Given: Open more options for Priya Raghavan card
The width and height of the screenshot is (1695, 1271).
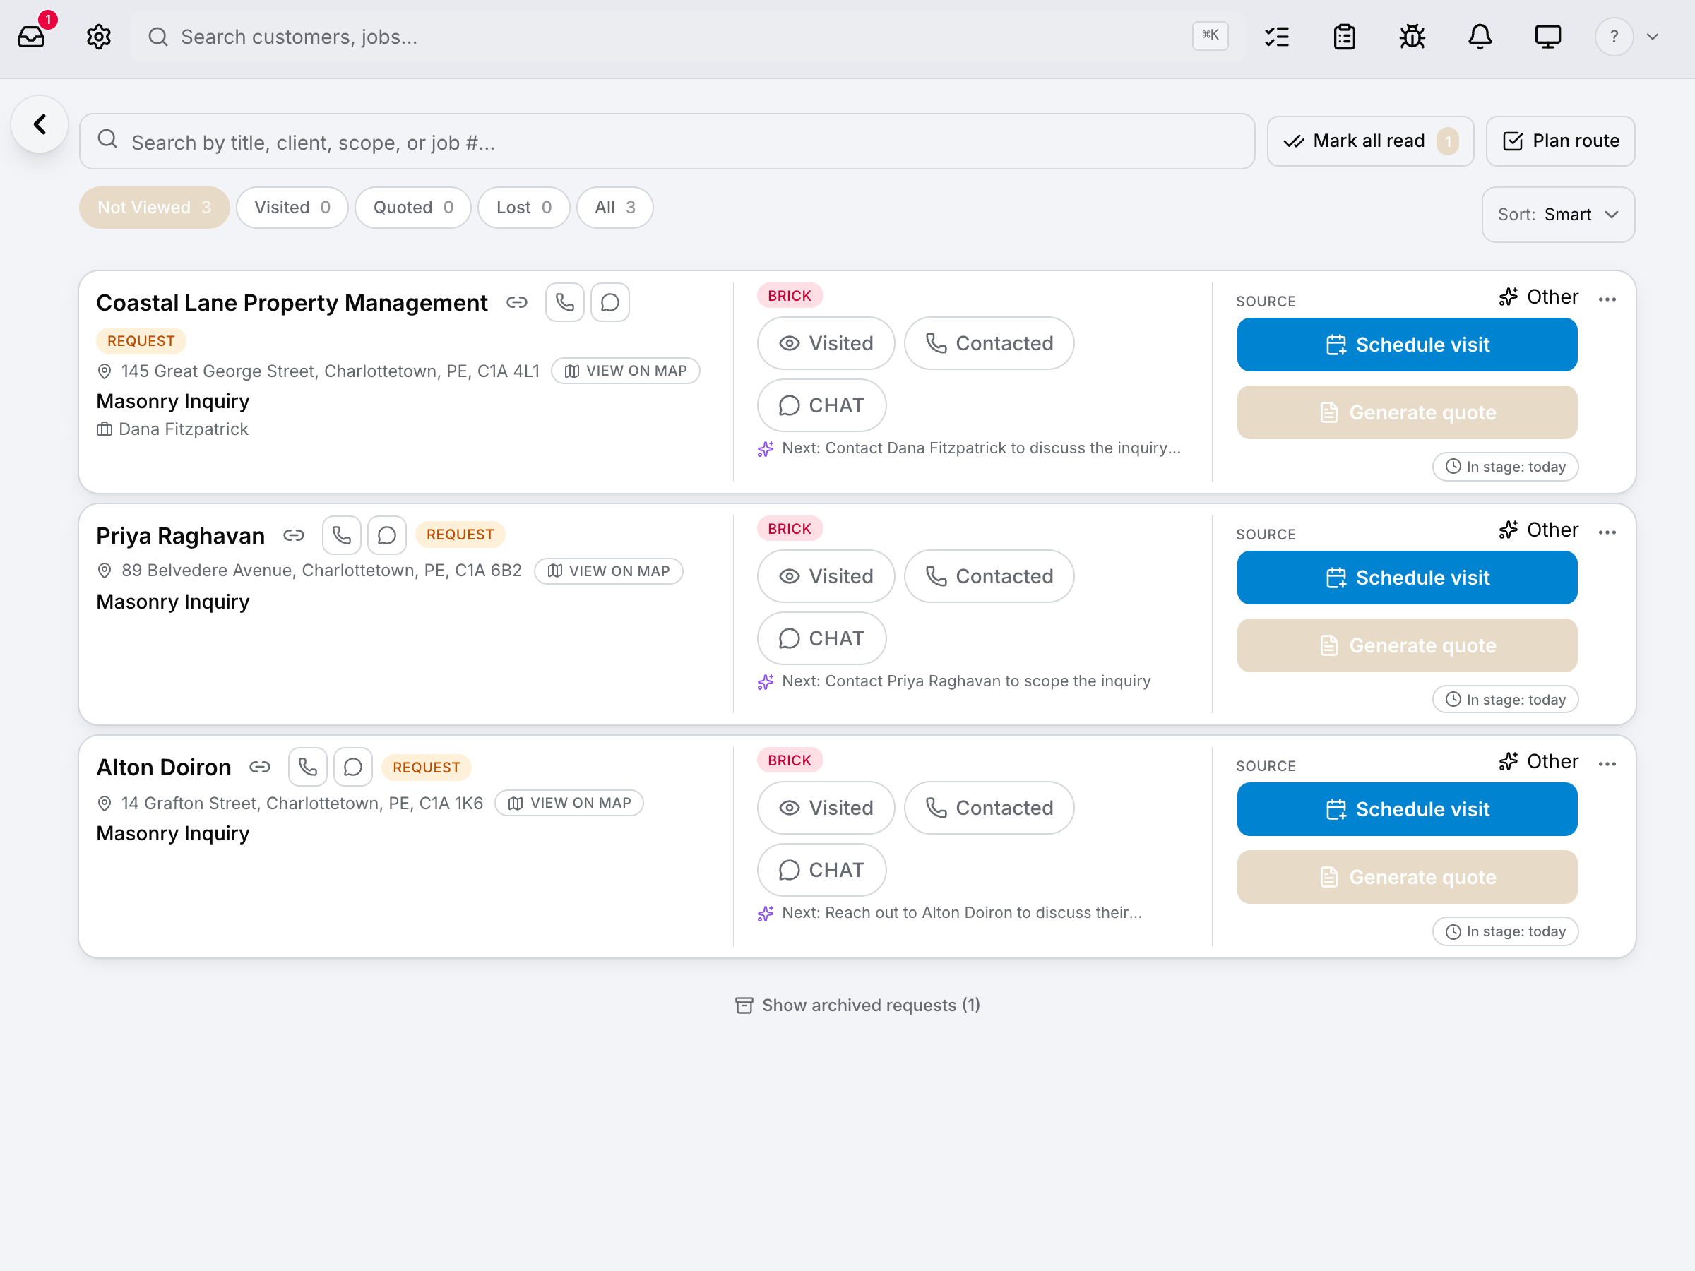Looking at the screenshot, I should pyautogui.click(x=1607, y=532).
